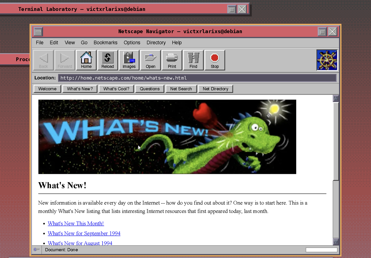Viewport: 371px width, 258px height.
Task: Click the What's Cool? directory button
Action: [x=116, y=89]
